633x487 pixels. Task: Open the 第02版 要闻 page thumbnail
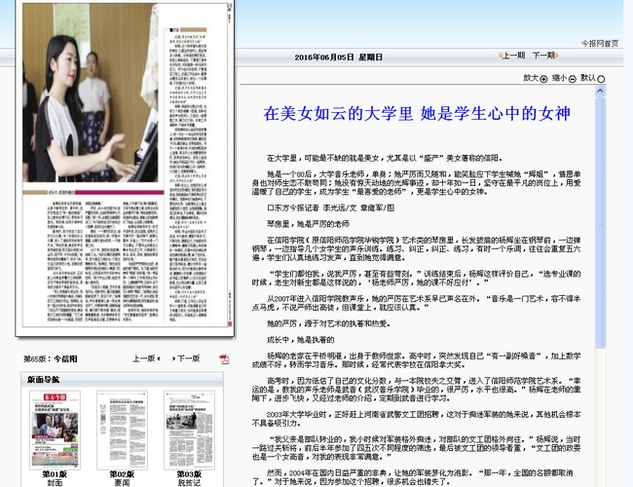pyautogui.click(x=122, y=431)
